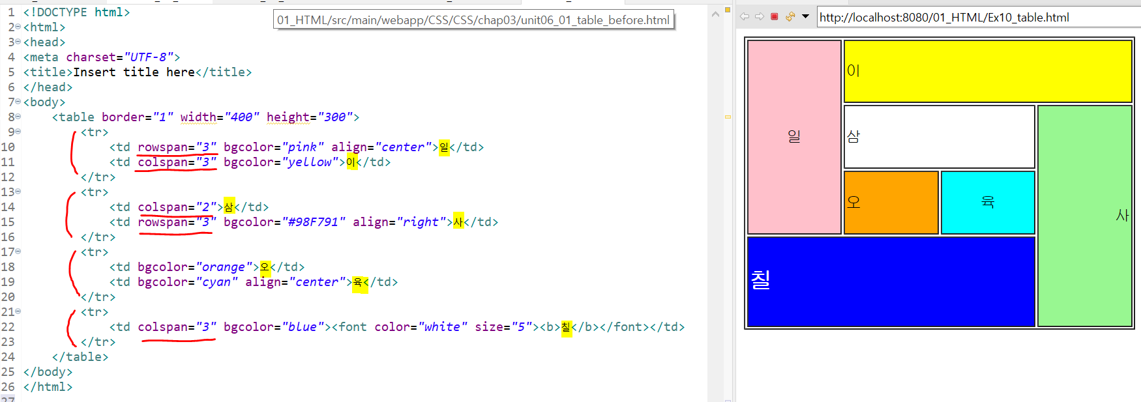Click the </body> closing tag on line 25
This screenshot has width=1141, height=402.
48,371
